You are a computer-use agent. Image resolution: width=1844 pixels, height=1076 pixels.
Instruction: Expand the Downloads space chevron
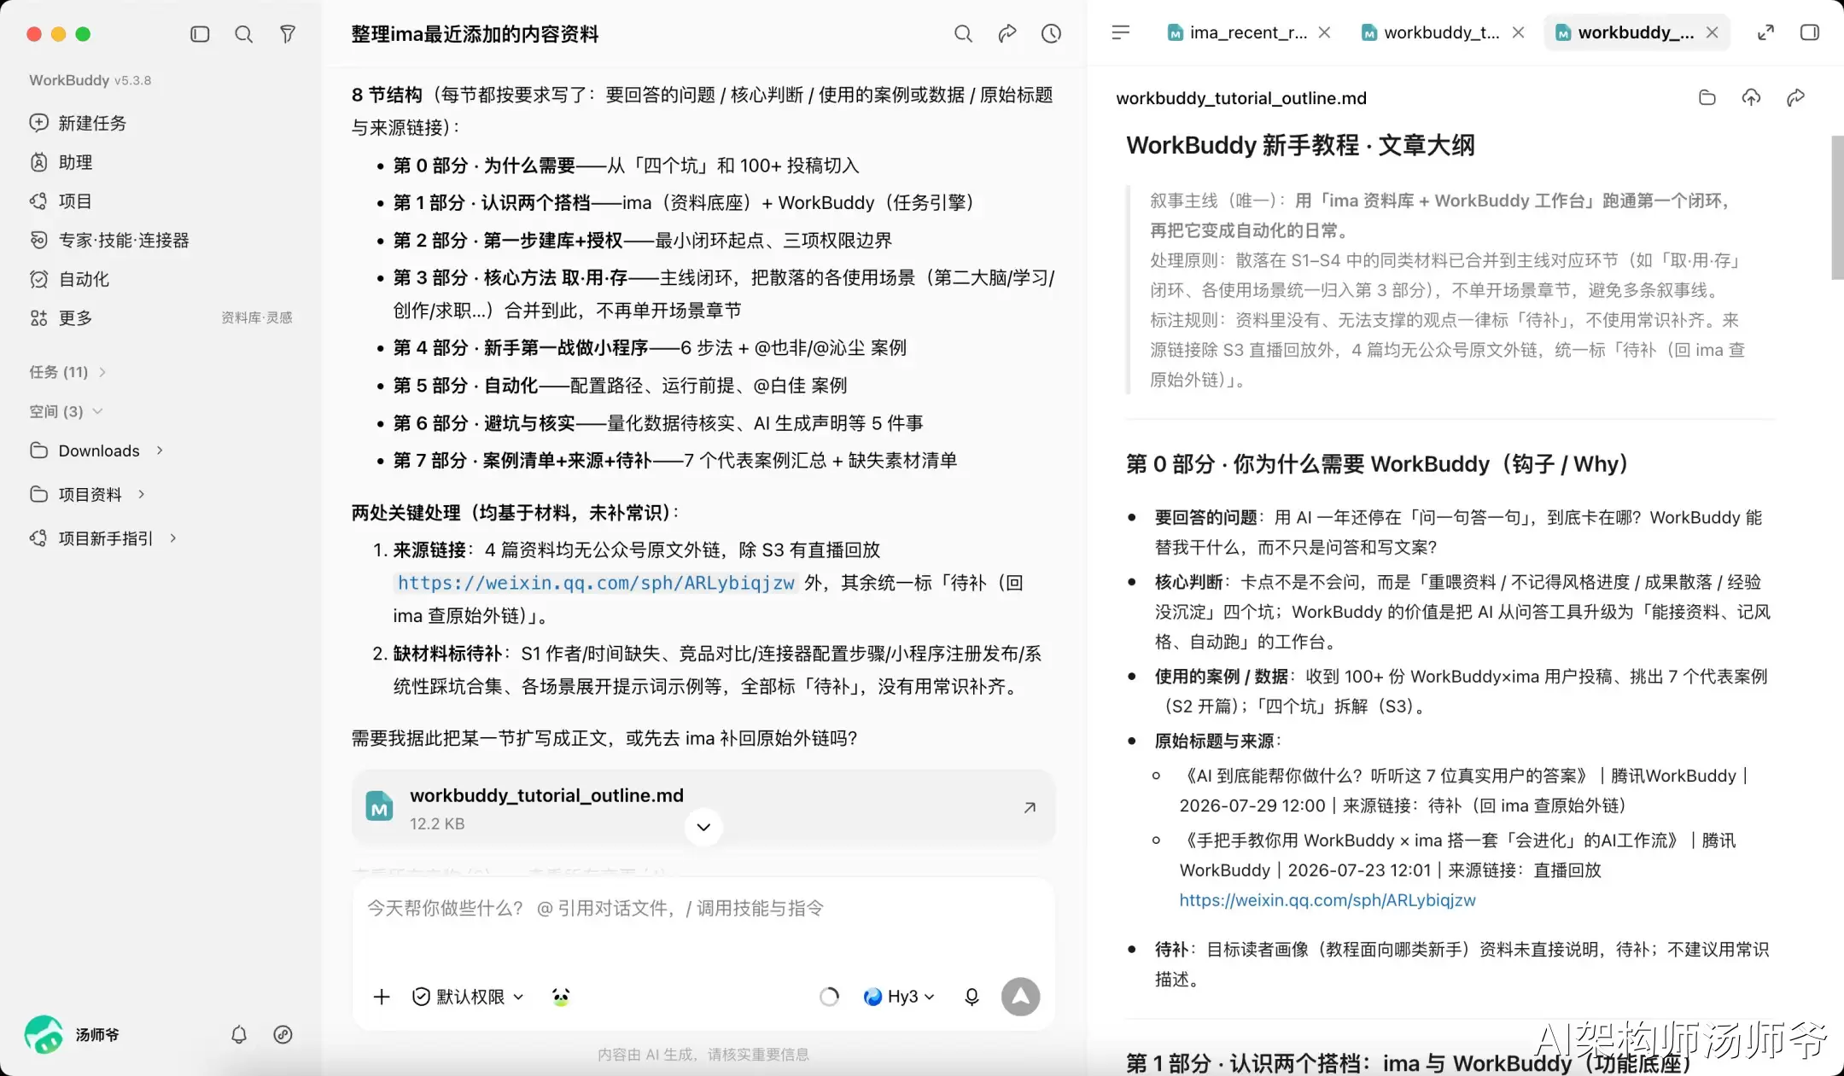pyautogui.click(x=160, y=451)
